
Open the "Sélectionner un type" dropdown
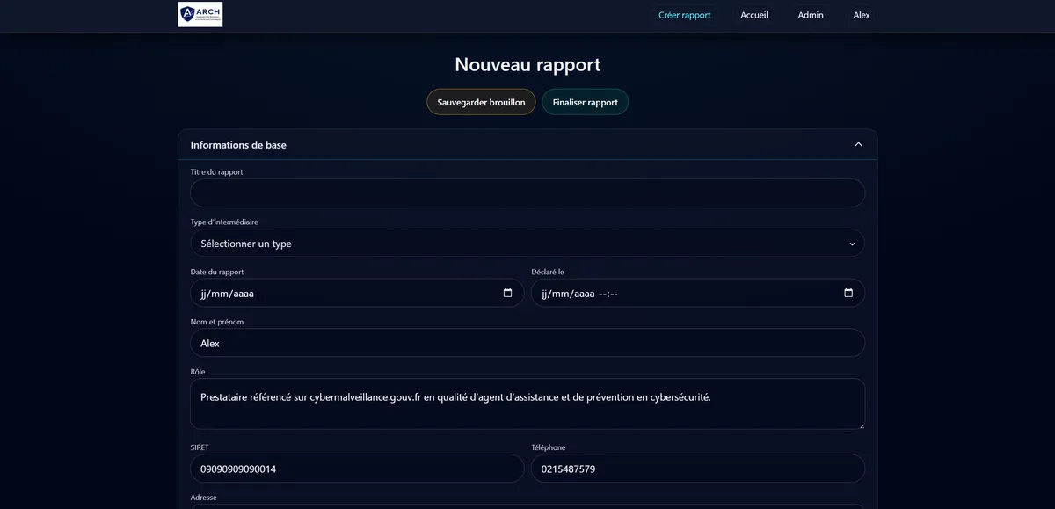click(527, 243)
